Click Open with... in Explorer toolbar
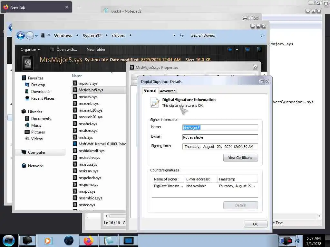 tap(63, 50)
